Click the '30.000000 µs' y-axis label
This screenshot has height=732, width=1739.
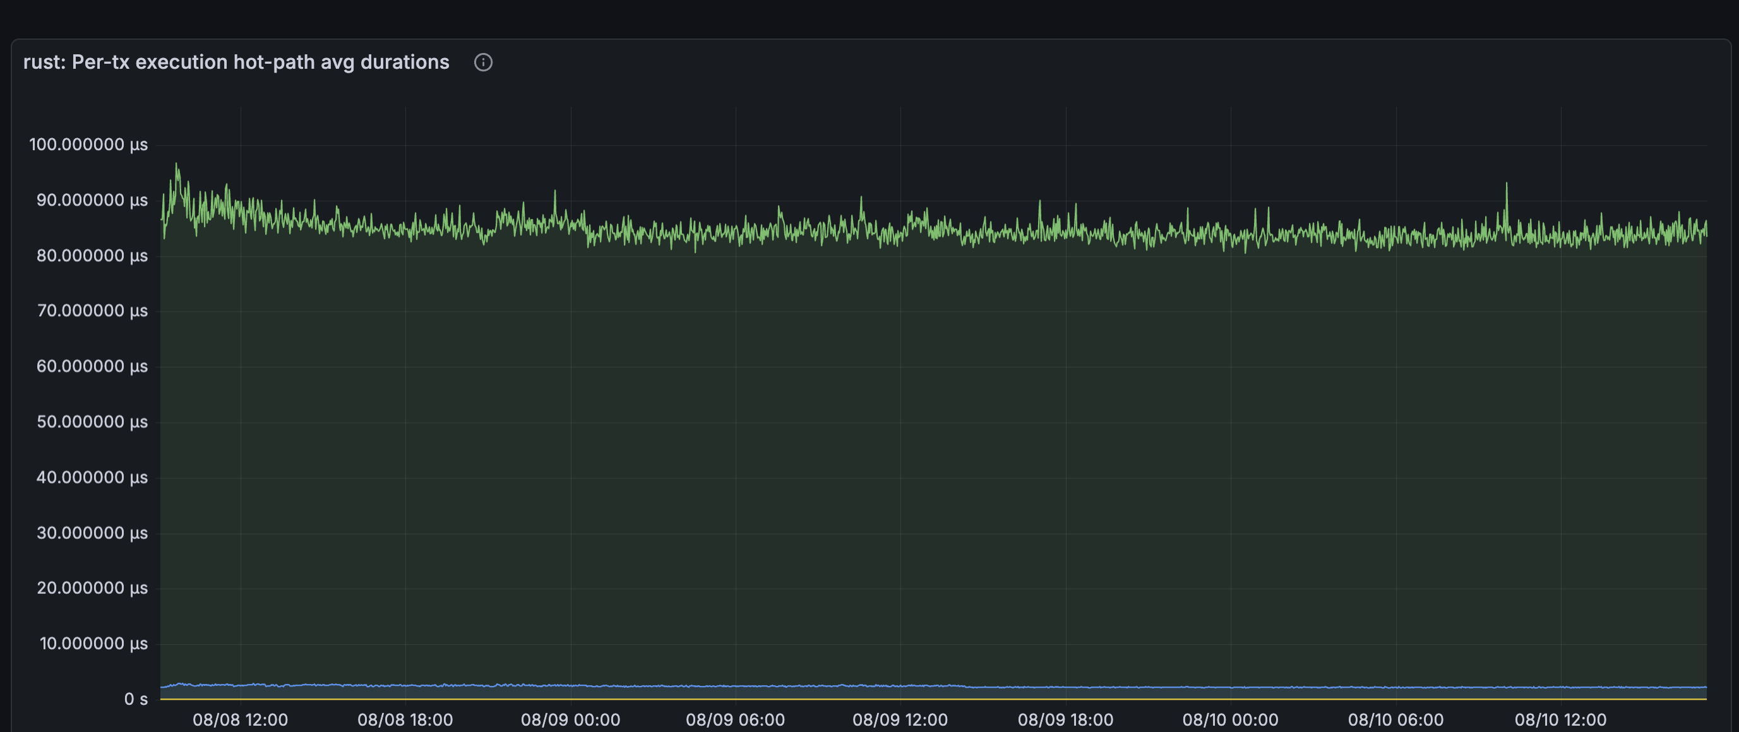tap(92, 533)
